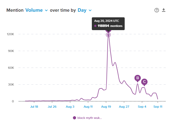Click the chevron arrow beside Volume
This screenshot has height=125, width=173.
(46, 10)
